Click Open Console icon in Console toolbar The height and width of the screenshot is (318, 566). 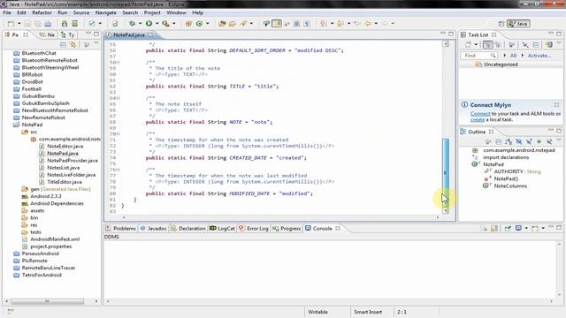coord(535,228)
